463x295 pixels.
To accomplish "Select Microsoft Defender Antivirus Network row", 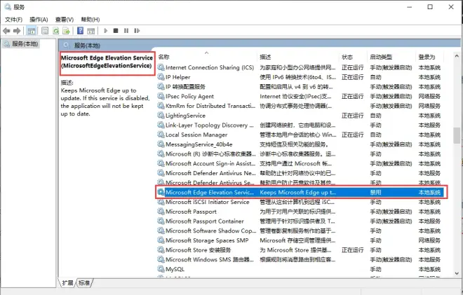I will 300,173.
